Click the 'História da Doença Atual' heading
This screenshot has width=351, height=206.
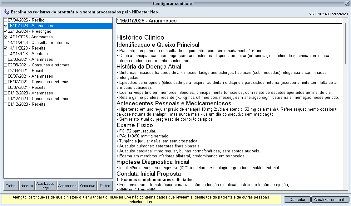click(149, 67)
